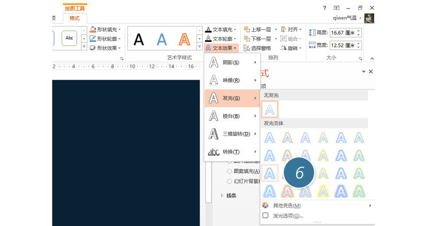Viewport: 427px width, 226px height.
Task: Apply orange glow variant in fourth glow row
Action: (288, 192)
